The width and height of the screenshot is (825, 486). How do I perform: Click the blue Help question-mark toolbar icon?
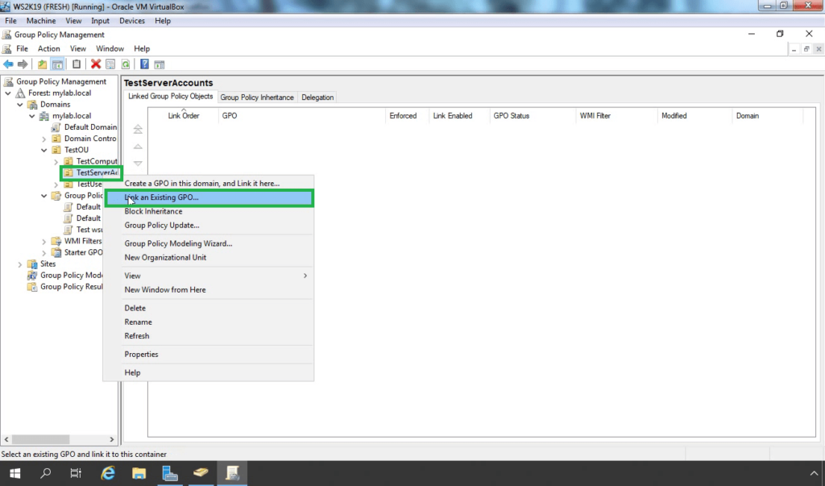pyautogui.click(x=144, y=64)
